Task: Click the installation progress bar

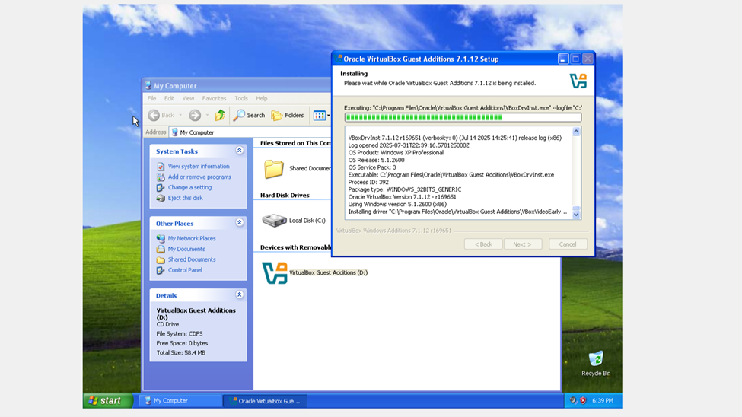Action: [462, 118]
